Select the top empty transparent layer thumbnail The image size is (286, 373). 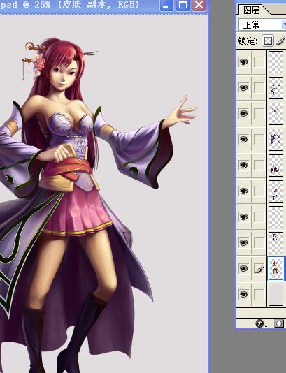tap(276, 62)
